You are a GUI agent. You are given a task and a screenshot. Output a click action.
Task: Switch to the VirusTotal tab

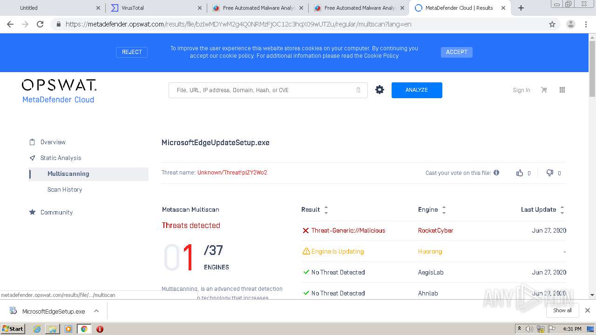click(x=156, y=8)
